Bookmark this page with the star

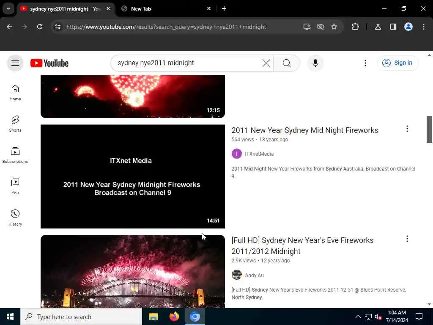tap(334, 27)
